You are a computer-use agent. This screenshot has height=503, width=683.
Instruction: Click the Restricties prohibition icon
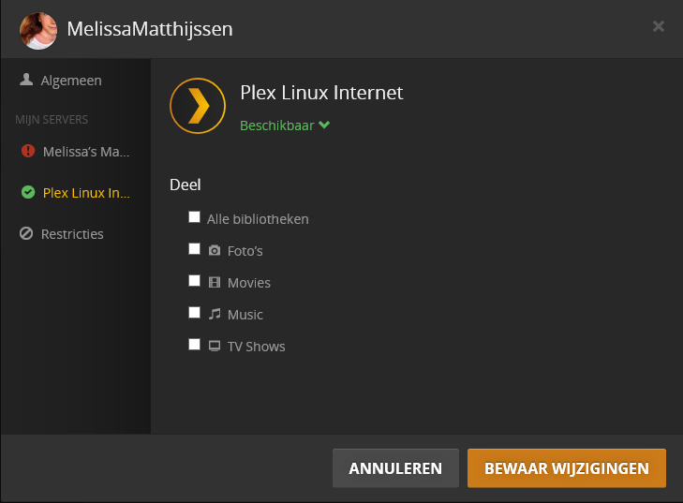pyautogui.click(x=26, y=233)
